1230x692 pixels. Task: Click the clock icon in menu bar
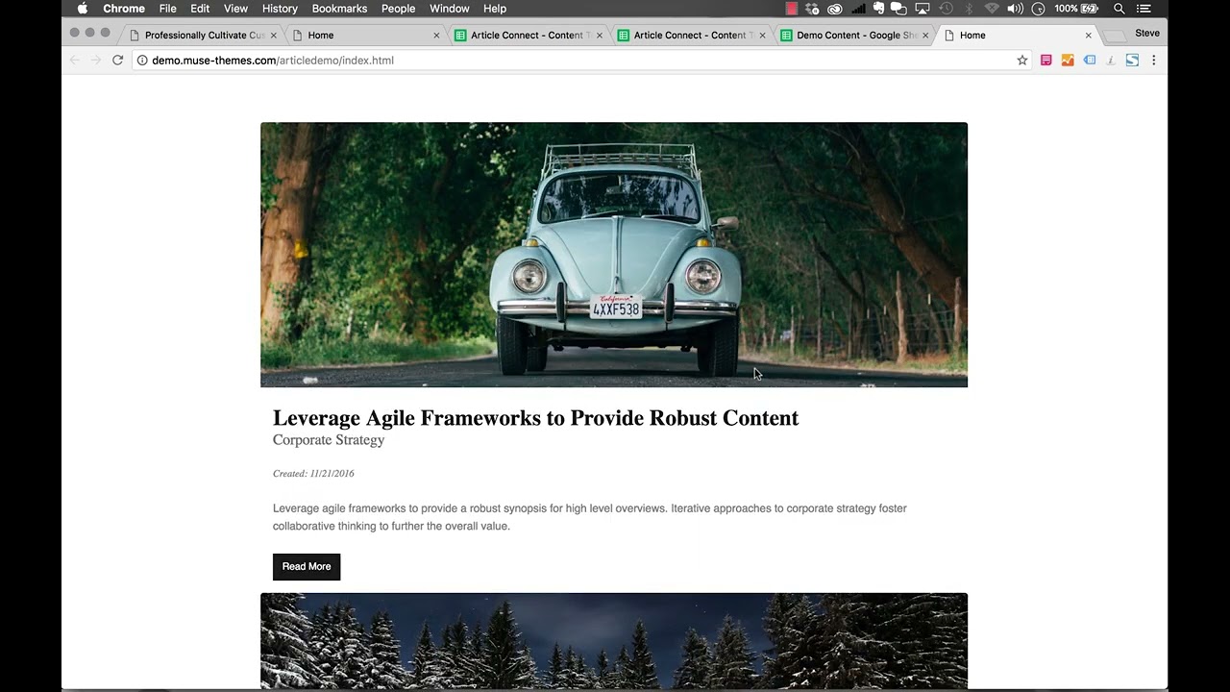click(x=1038, y=9)
